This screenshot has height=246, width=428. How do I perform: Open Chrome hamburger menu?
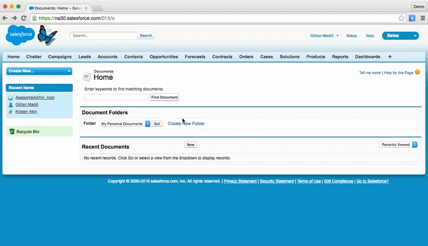(x=423, y=18)
